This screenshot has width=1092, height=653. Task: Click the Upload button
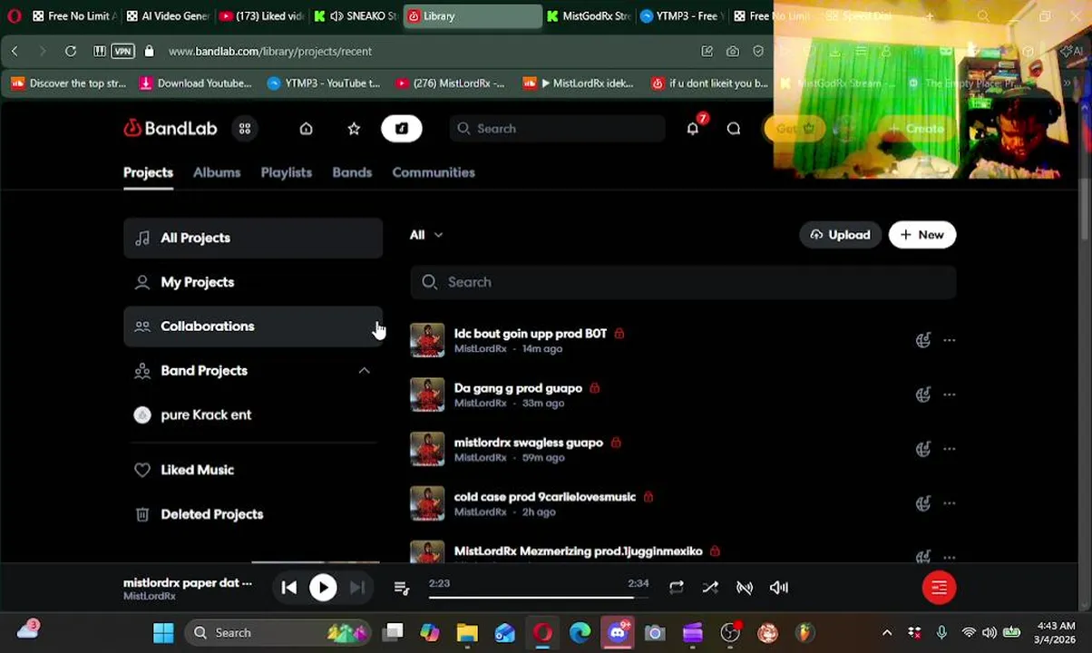pos(840,235)
